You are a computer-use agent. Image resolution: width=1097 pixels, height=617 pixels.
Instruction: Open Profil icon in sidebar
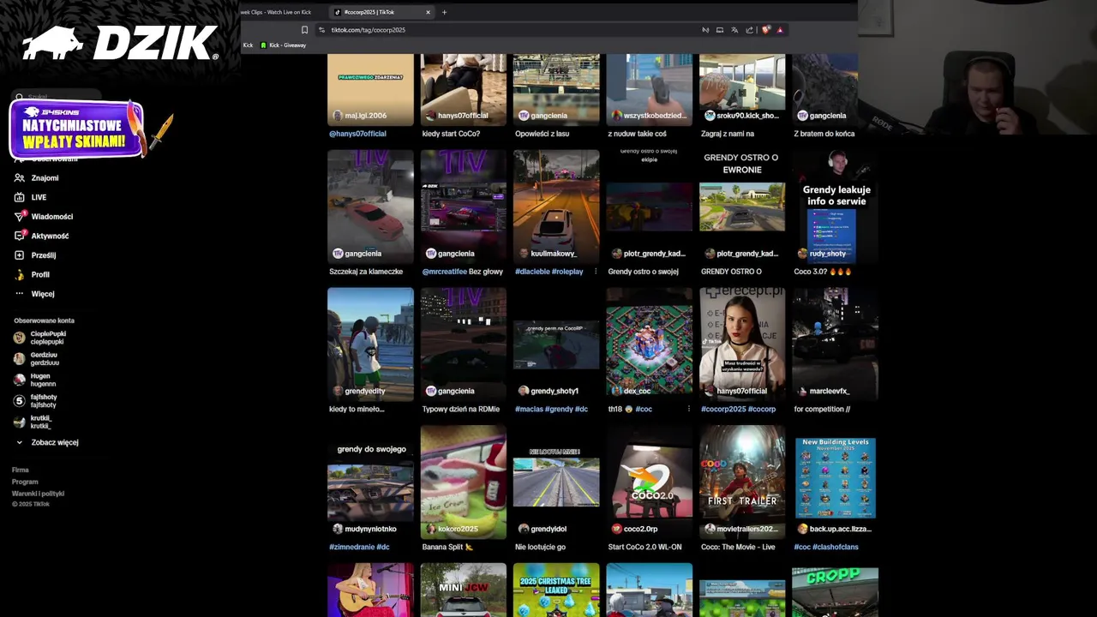pos(19,275)
